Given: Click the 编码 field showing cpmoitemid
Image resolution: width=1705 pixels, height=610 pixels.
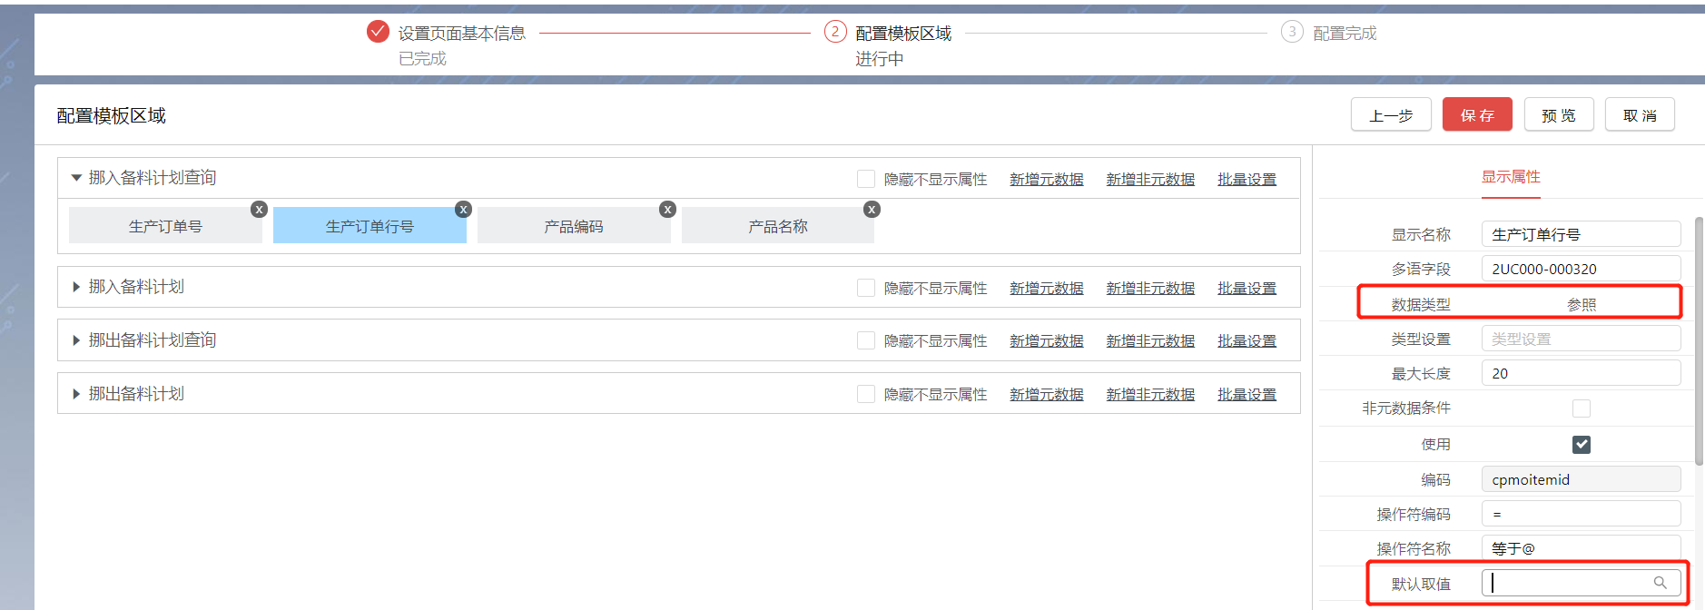Looking at the screenshot, I should tap(1582, 479).
